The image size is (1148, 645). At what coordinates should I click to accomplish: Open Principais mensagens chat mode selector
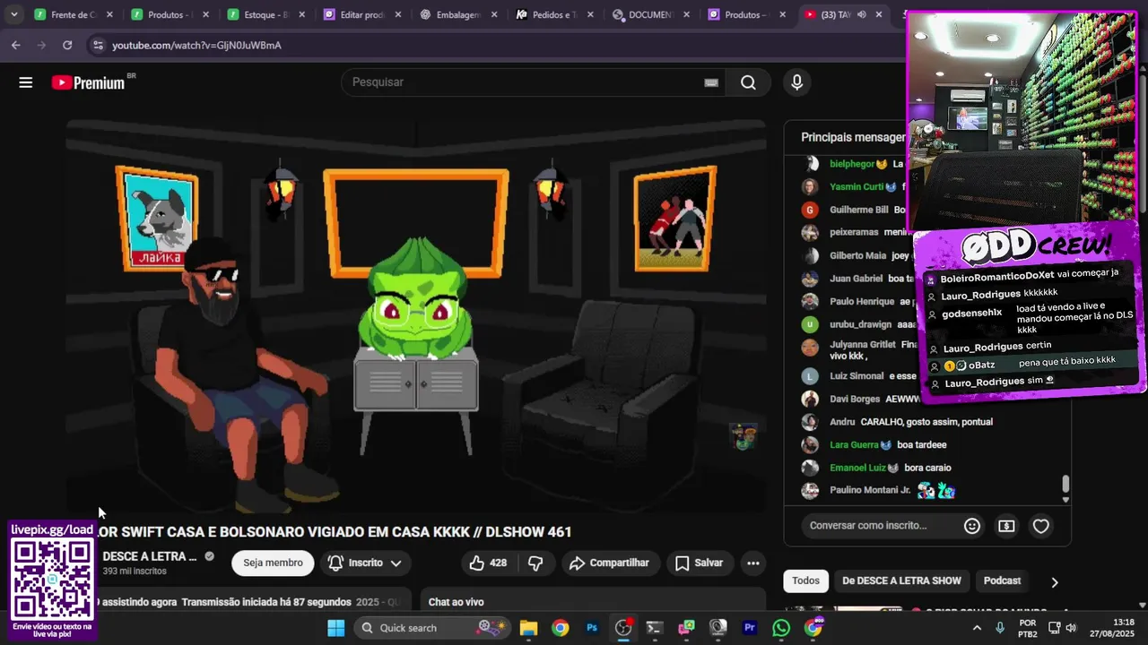pyautogui.click(x=854, y=137)
